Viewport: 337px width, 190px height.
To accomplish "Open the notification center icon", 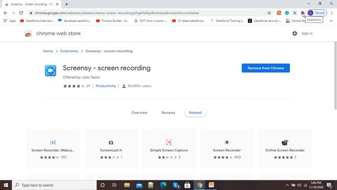I will 329,185.
